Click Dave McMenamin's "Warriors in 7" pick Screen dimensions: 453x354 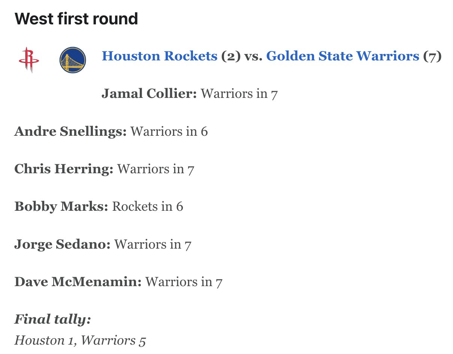pos(184,282)
